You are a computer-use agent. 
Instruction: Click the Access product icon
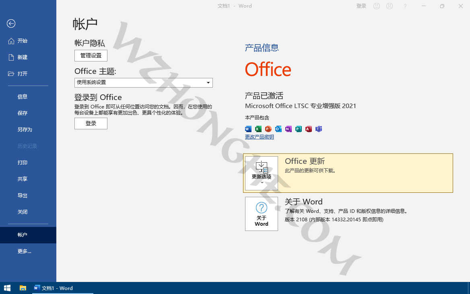coord(308,129)
